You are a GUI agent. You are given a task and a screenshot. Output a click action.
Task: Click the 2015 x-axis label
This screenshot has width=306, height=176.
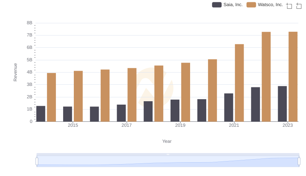73,125
